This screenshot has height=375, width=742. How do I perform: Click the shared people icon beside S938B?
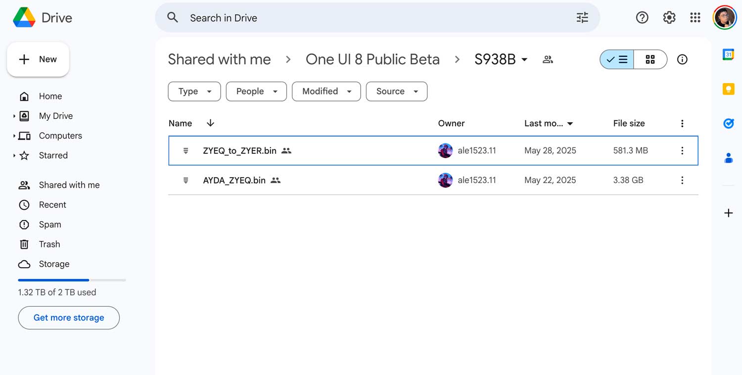pos(548,59)
